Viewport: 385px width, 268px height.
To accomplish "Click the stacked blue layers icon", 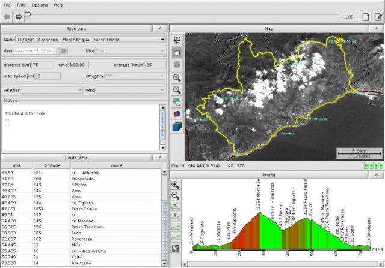I will (177, 126).
